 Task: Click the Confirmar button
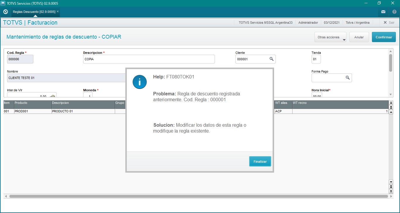click(384, 37)
